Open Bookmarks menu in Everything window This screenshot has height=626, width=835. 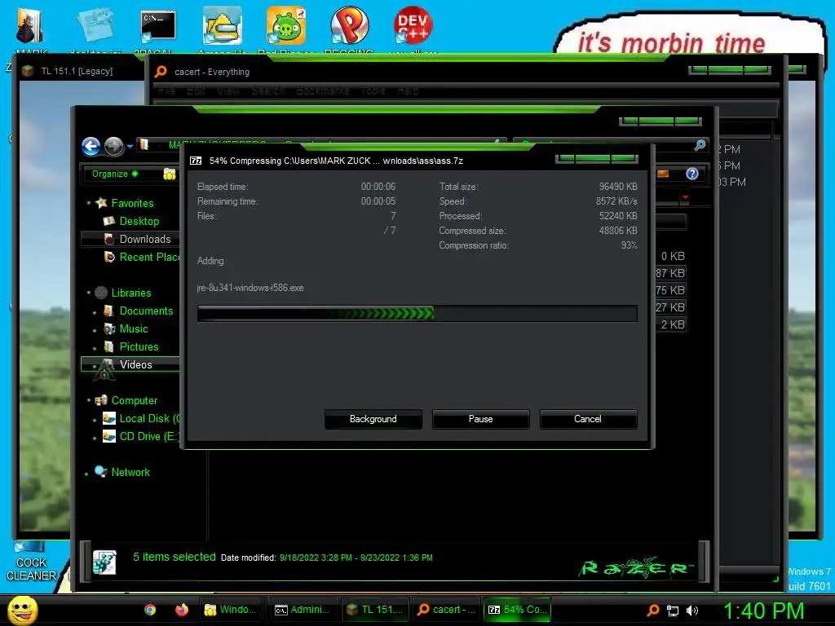click(323, 91)
